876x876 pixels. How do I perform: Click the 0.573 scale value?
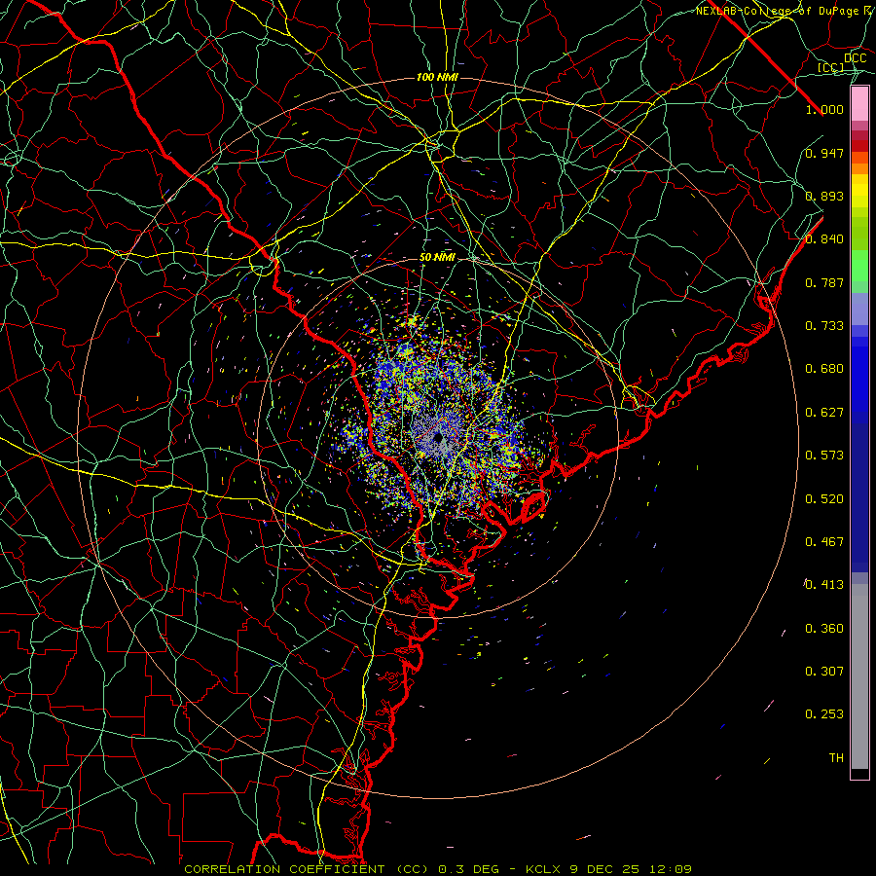(x=824, y=456)
